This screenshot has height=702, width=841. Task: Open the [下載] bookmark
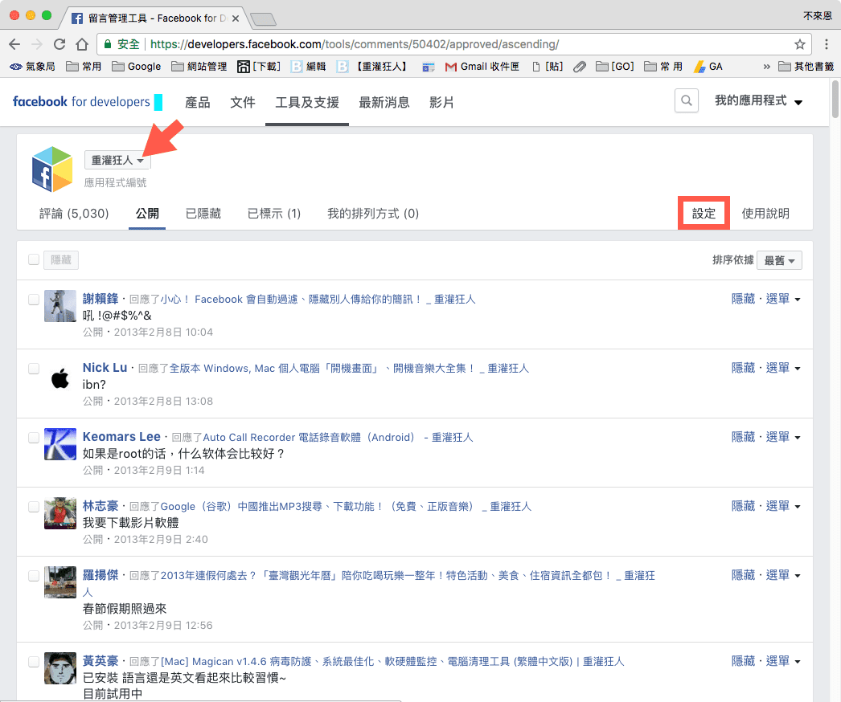pos(259,67)
